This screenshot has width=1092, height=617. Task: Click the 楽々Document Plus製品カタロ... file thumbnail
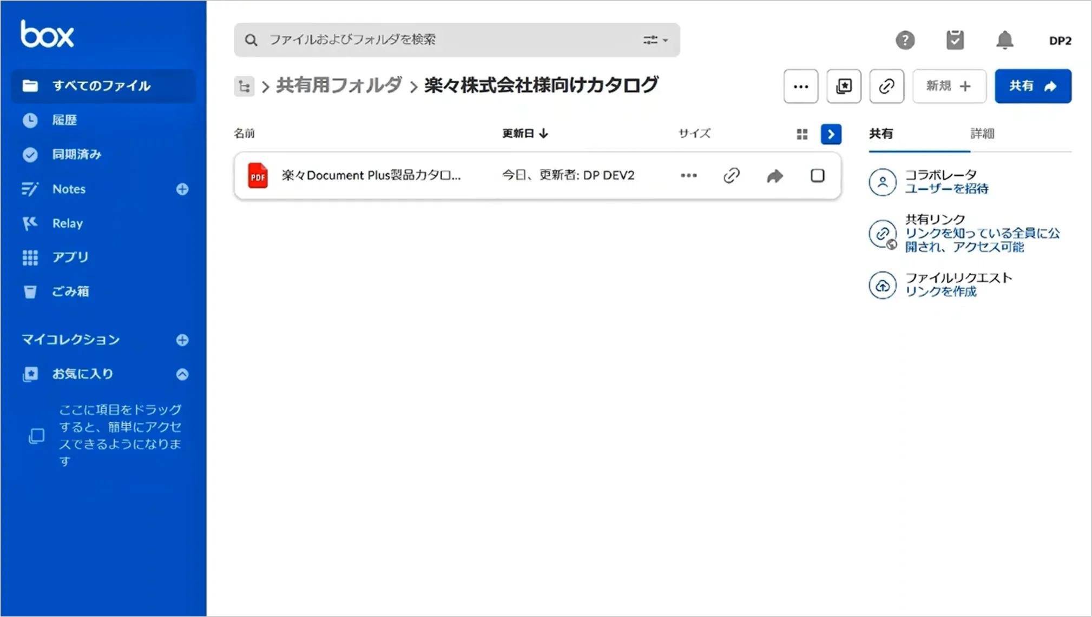click(x=258, y=175)
